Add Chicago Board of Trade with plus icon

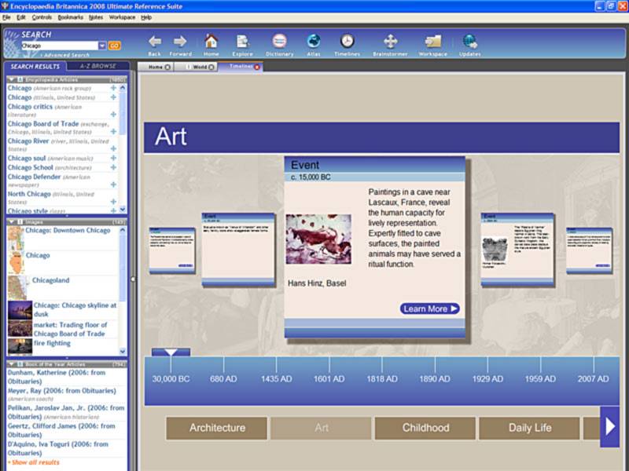[113, 131]
